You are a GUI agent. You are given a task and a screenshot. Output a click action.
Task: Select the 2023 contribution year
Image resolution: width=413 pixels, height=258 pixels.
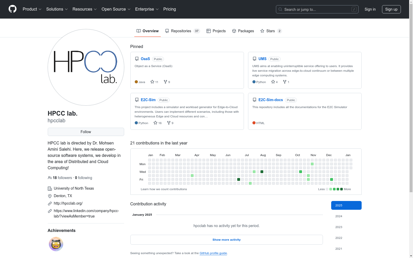pyautogui.click(x=346, y=227)
